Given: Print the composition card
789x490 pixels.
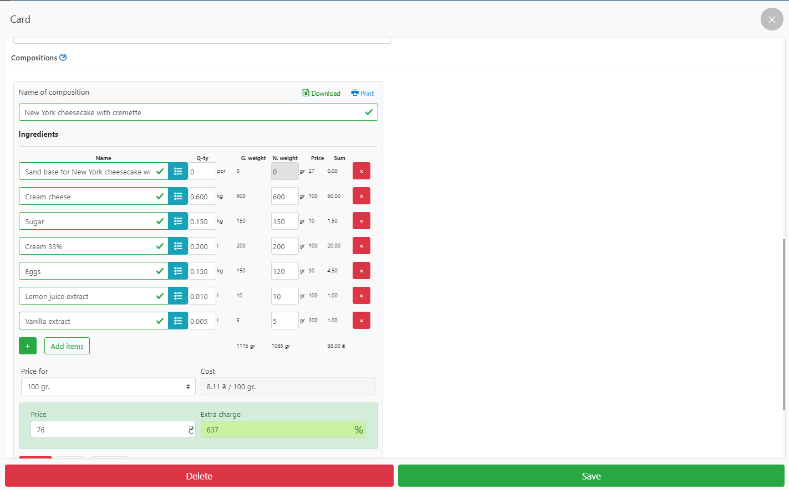Looking at the screenshot, I should pyautogui.click(x=363, y=93).
